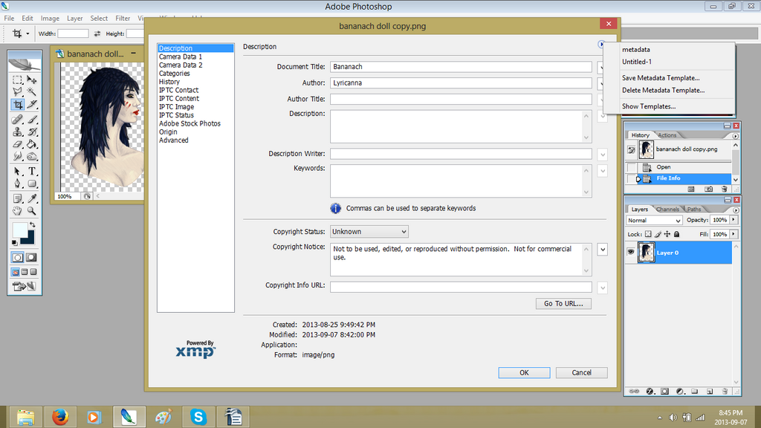Switch to Full Screen Mode with menu bar
This screenshot has width=761, height=428.
25,272
